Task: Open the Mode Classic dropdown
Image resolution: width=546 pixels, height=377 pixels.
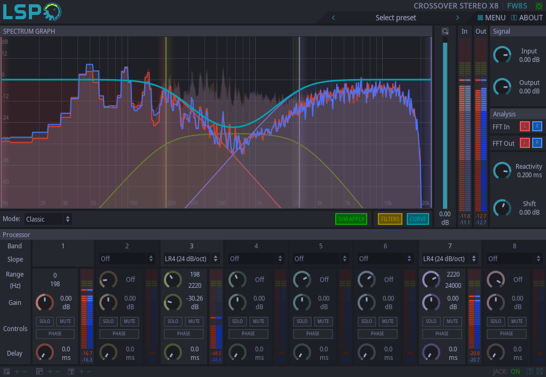Action: (48, 219)
